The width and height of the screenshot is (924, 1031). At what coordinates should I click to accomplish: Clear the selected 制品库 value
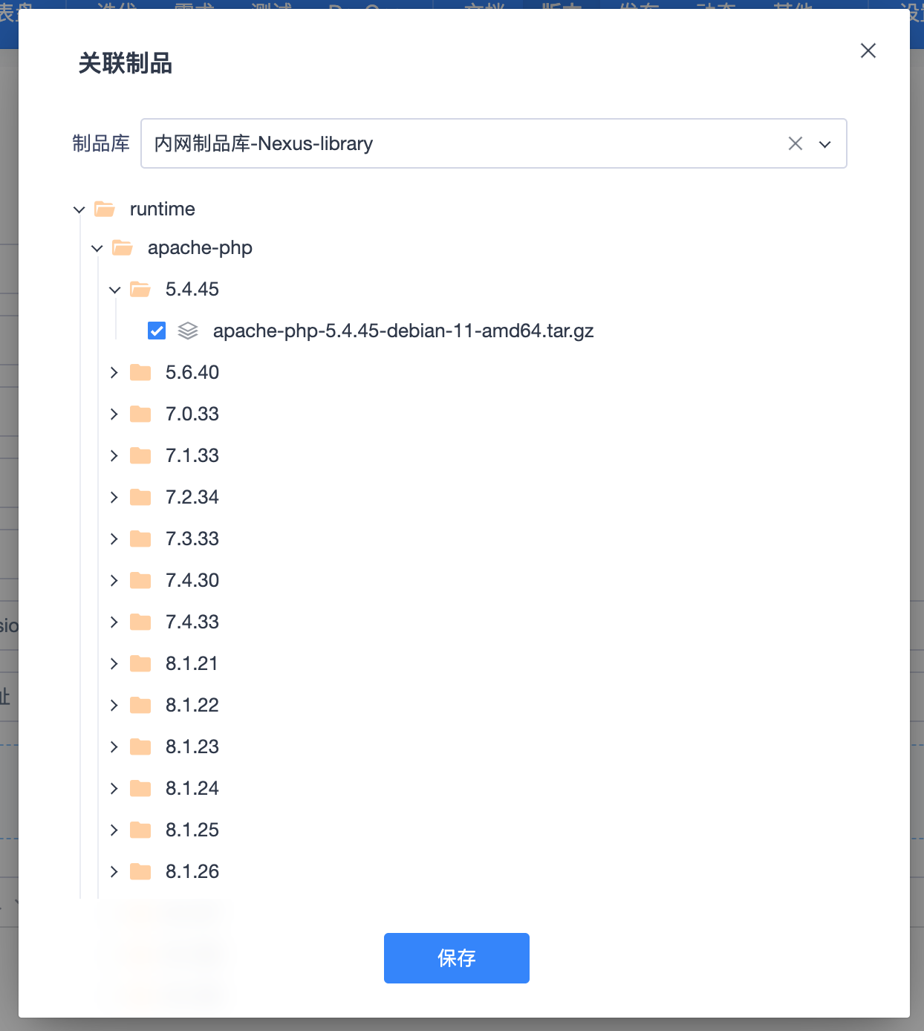796,143
